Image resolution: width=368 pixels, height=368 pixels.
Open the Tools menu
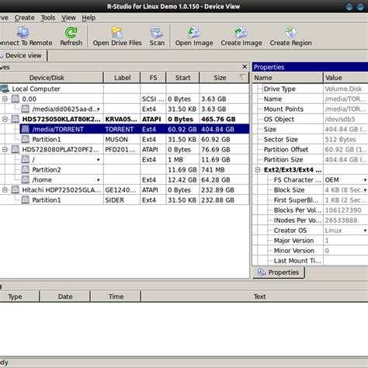point(48,18)
